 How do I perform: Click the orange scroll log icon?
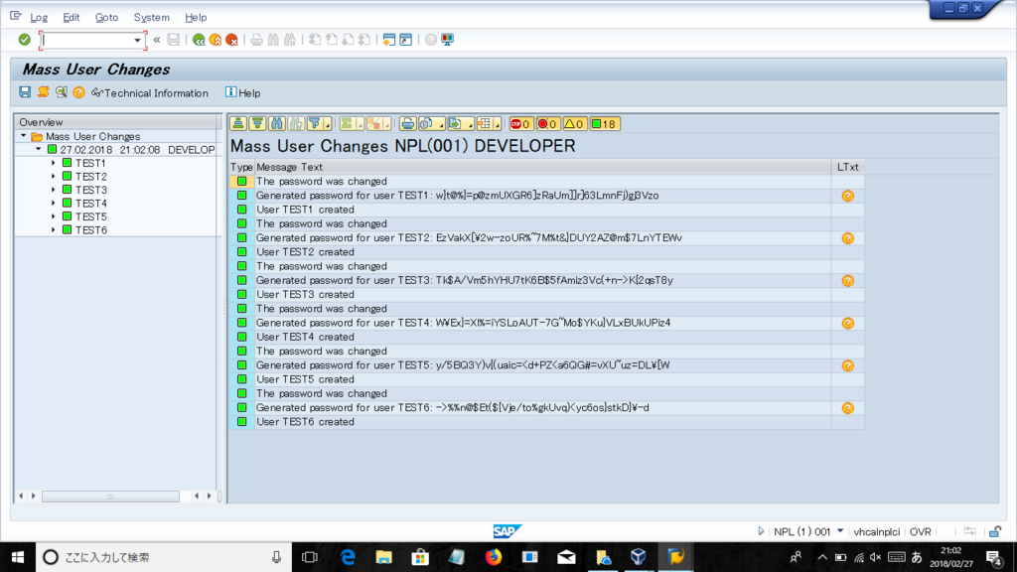coord(43,92)
